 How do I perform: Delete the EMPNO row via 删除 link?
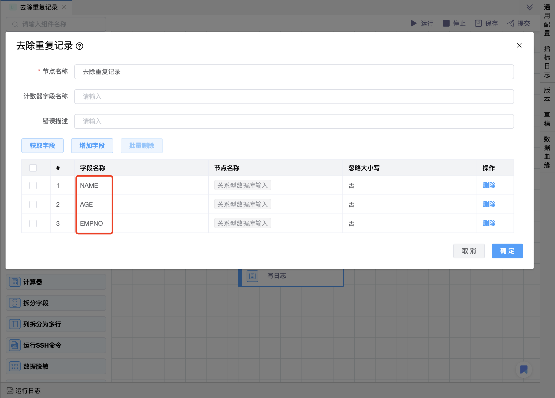[489, 223]
